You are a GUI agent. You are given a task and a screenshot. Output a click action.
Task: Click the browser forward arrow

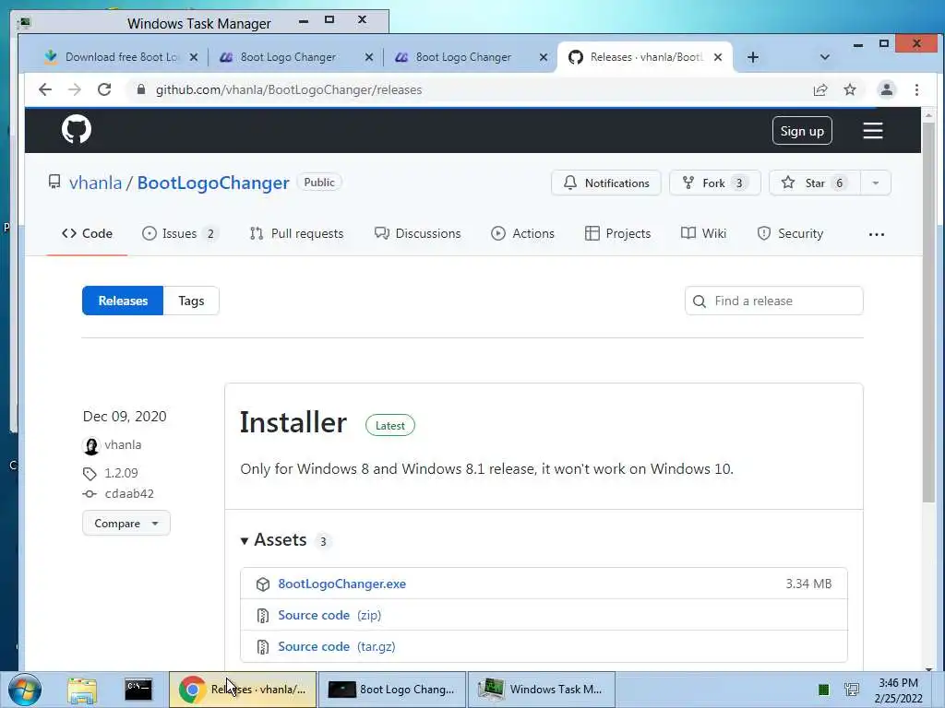[75, 89]
